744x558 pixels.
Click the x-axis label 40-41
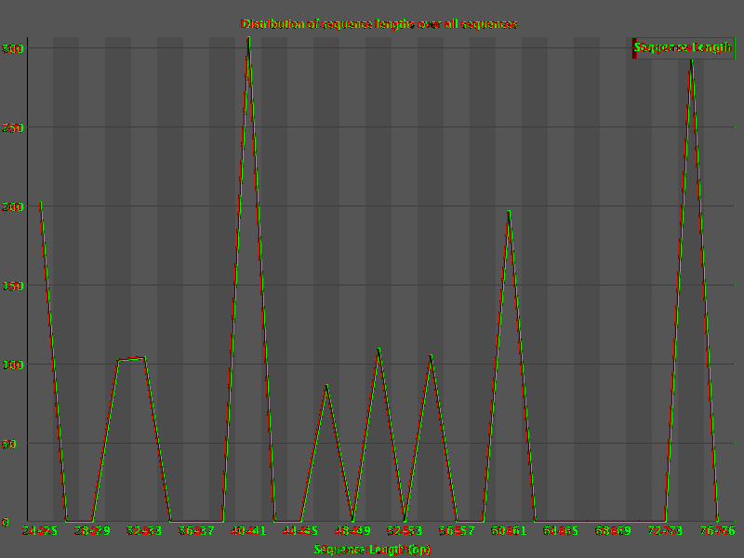pos(248,530)
